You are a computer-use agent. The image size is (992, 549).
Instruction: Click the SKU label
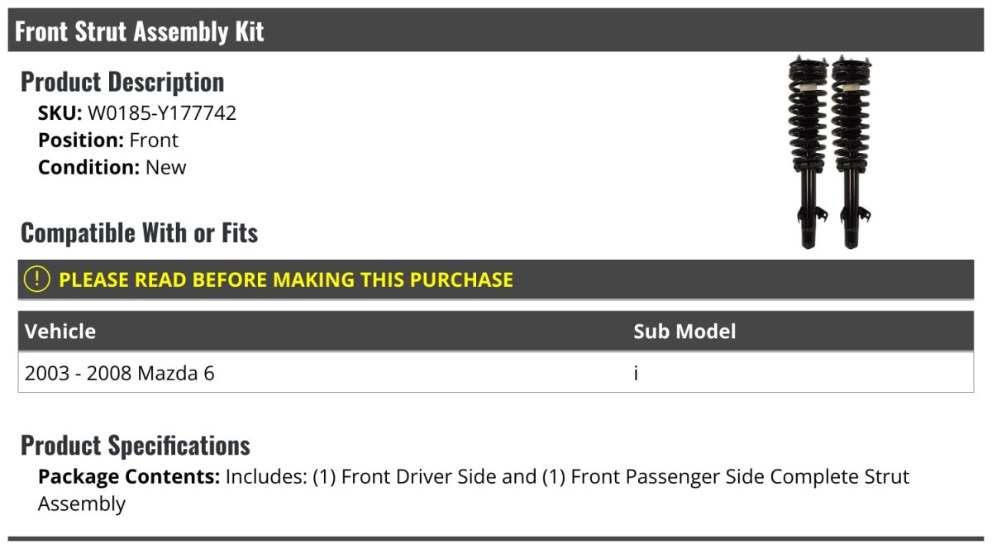(x=60, y=113)
